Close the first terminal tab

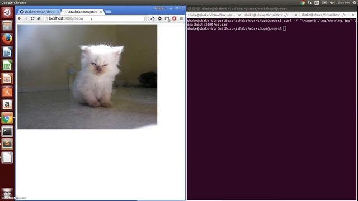click(239, 15)
